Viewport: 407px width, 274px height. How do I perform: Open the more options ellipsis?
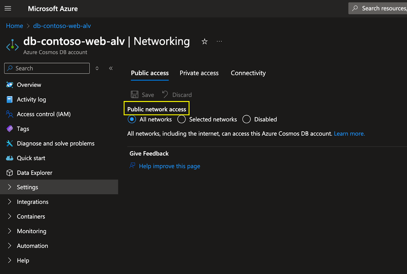220,42
